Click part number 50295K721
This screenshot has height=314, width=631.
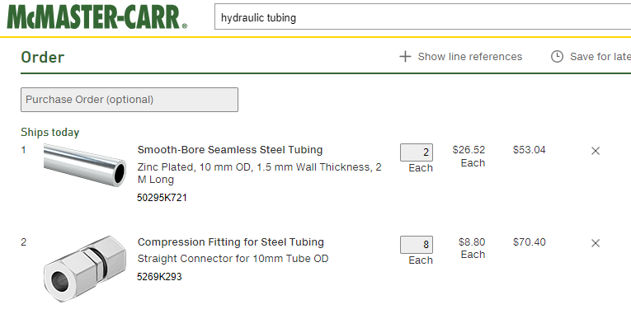click(x=162, y=198)
